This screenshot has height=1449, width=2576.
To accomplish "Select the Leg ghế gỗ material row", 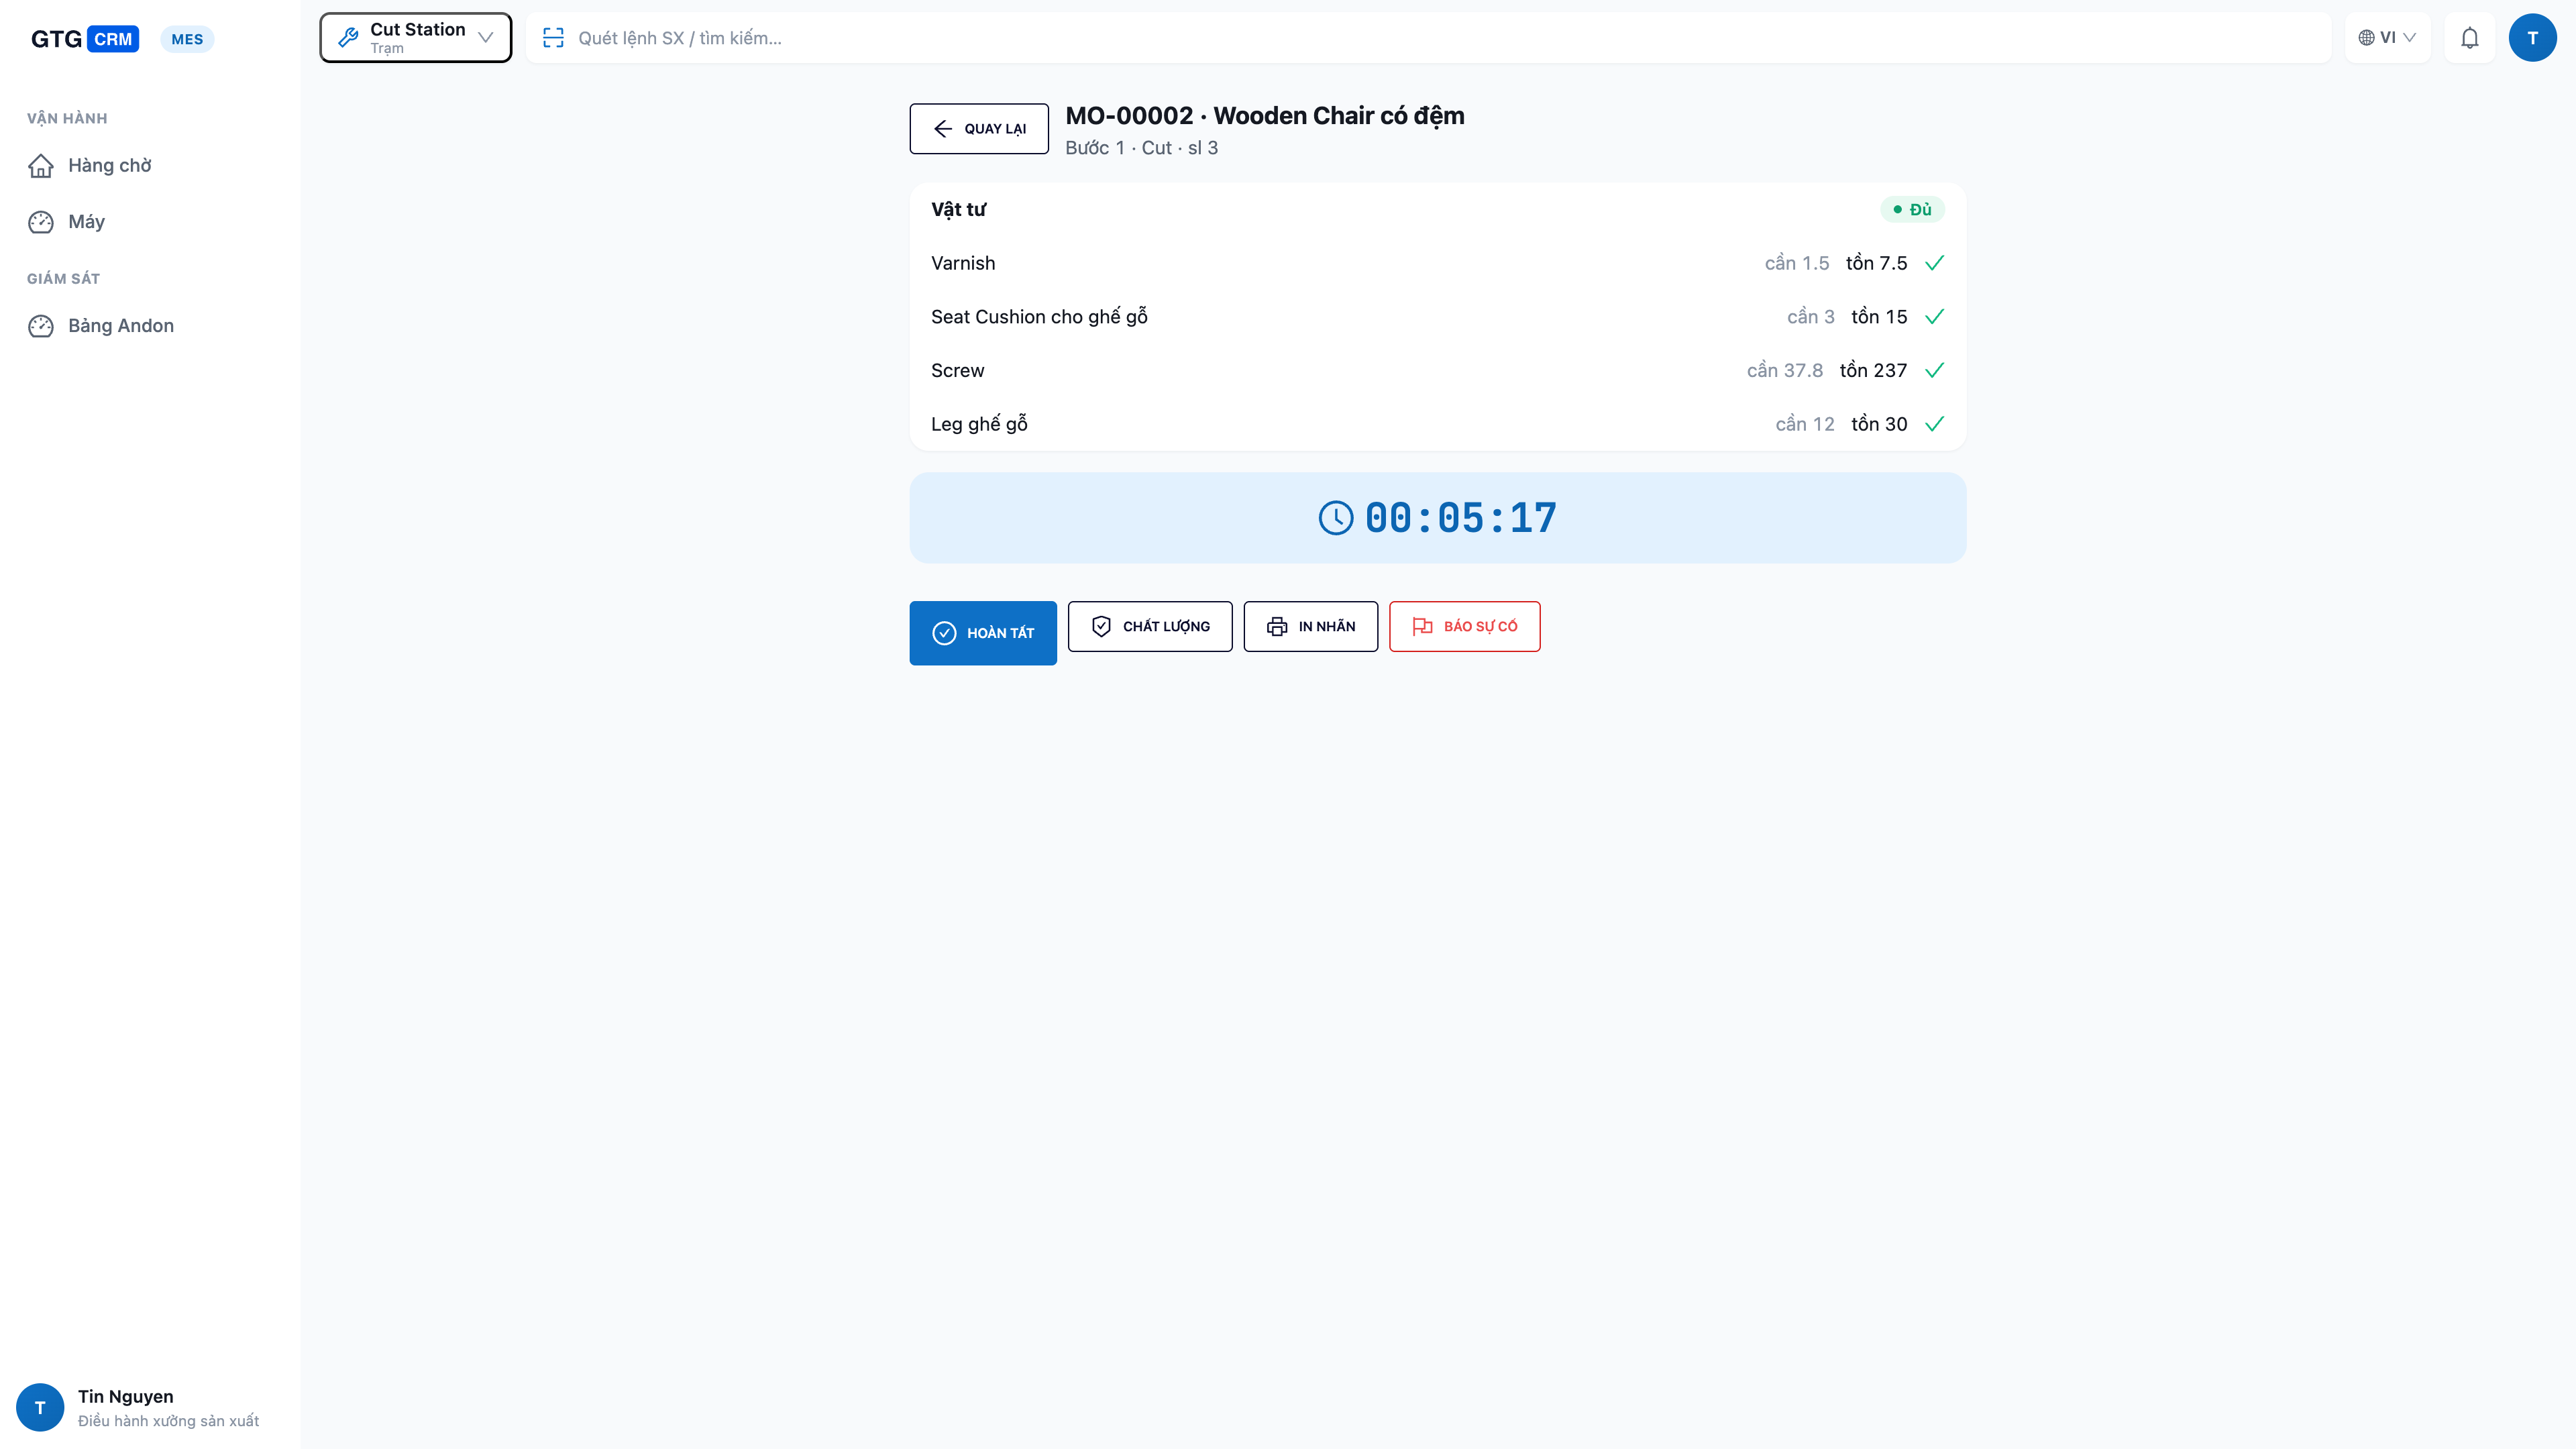I will click(x=1437, y=424).
